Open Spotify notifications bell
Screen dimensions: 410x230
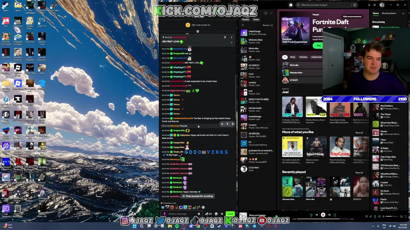[369, 5]
